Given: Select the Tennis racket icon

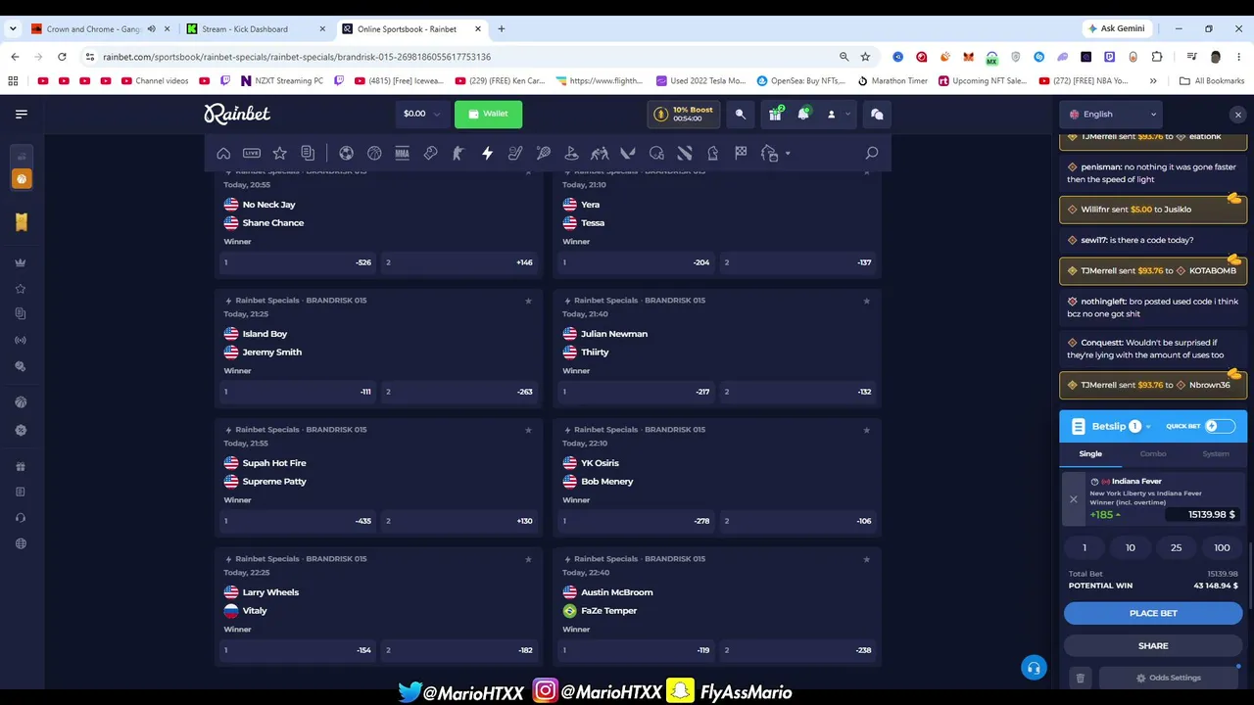Looking at the screenshot, I should 544,153.
